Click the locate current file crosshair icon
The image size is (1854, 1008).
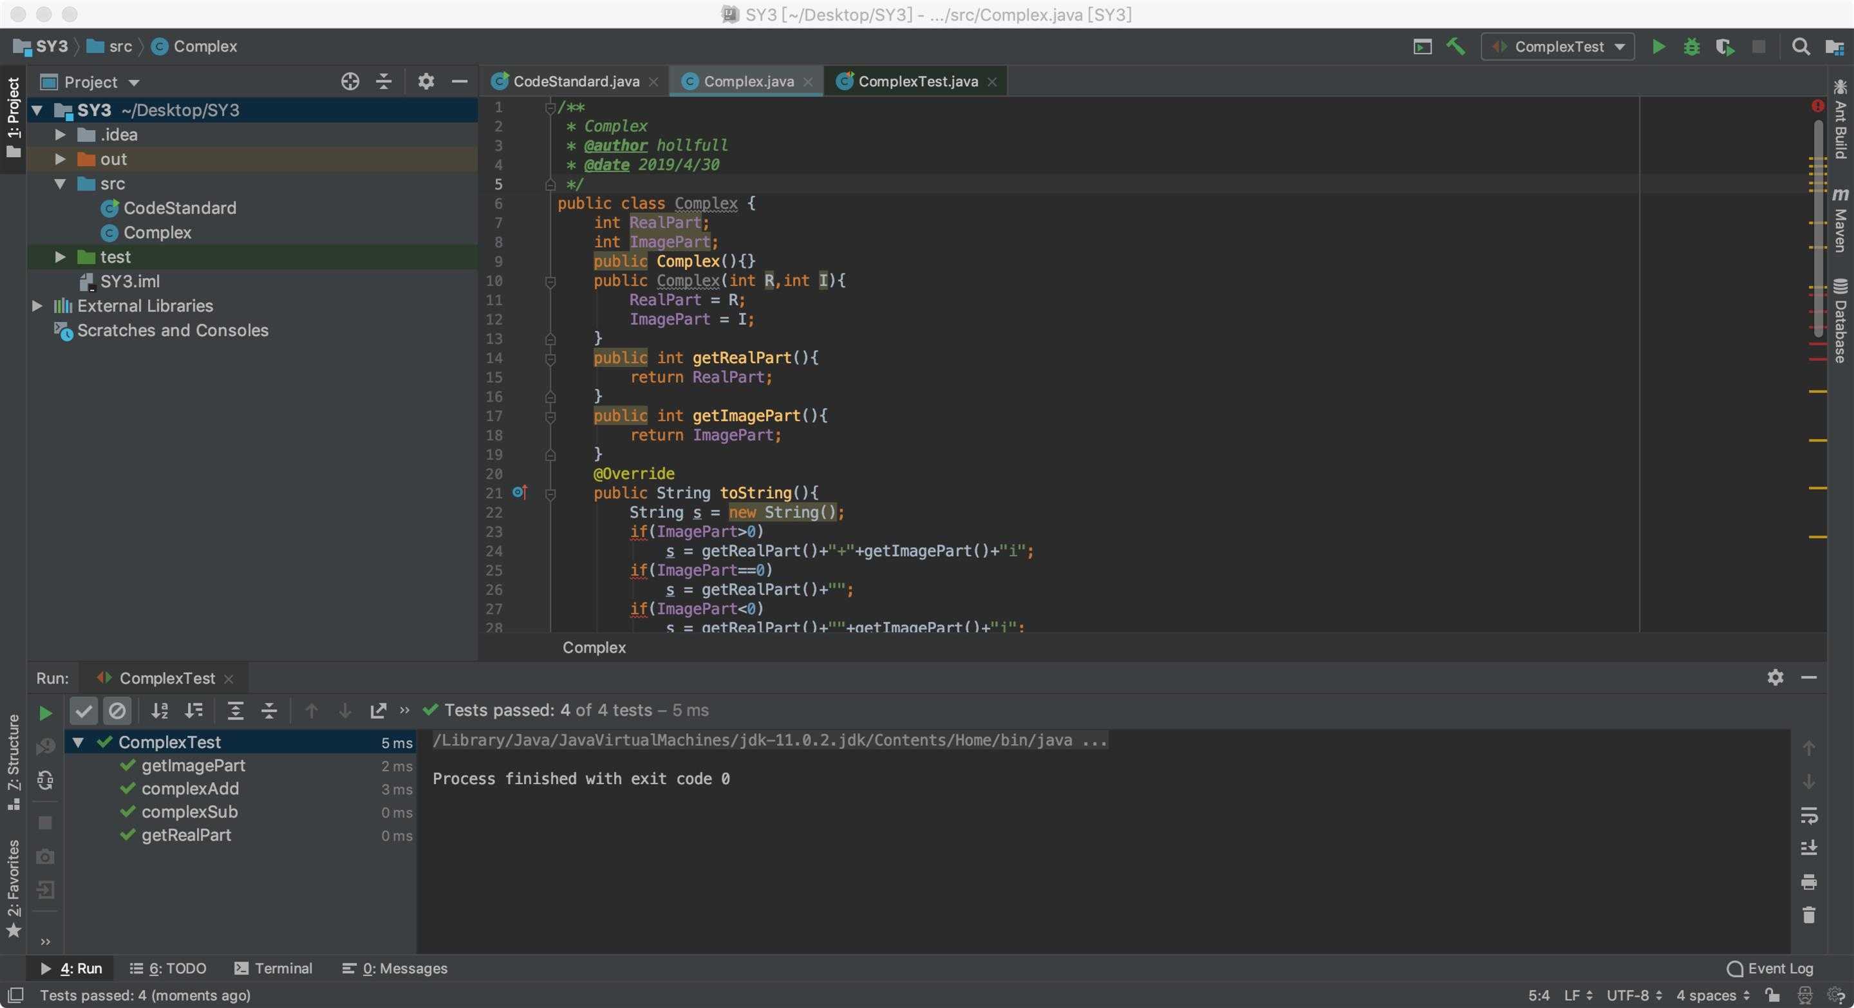(x=350, y=81)
